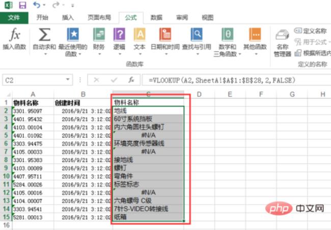Expand the AutoSum dropdown arrow
Screen dimensions: 331x230
[x=45, y=54]
